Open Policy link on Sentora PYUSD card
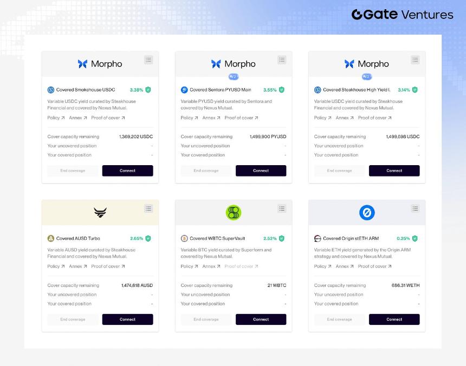466x366 pixels. (189, 118)
